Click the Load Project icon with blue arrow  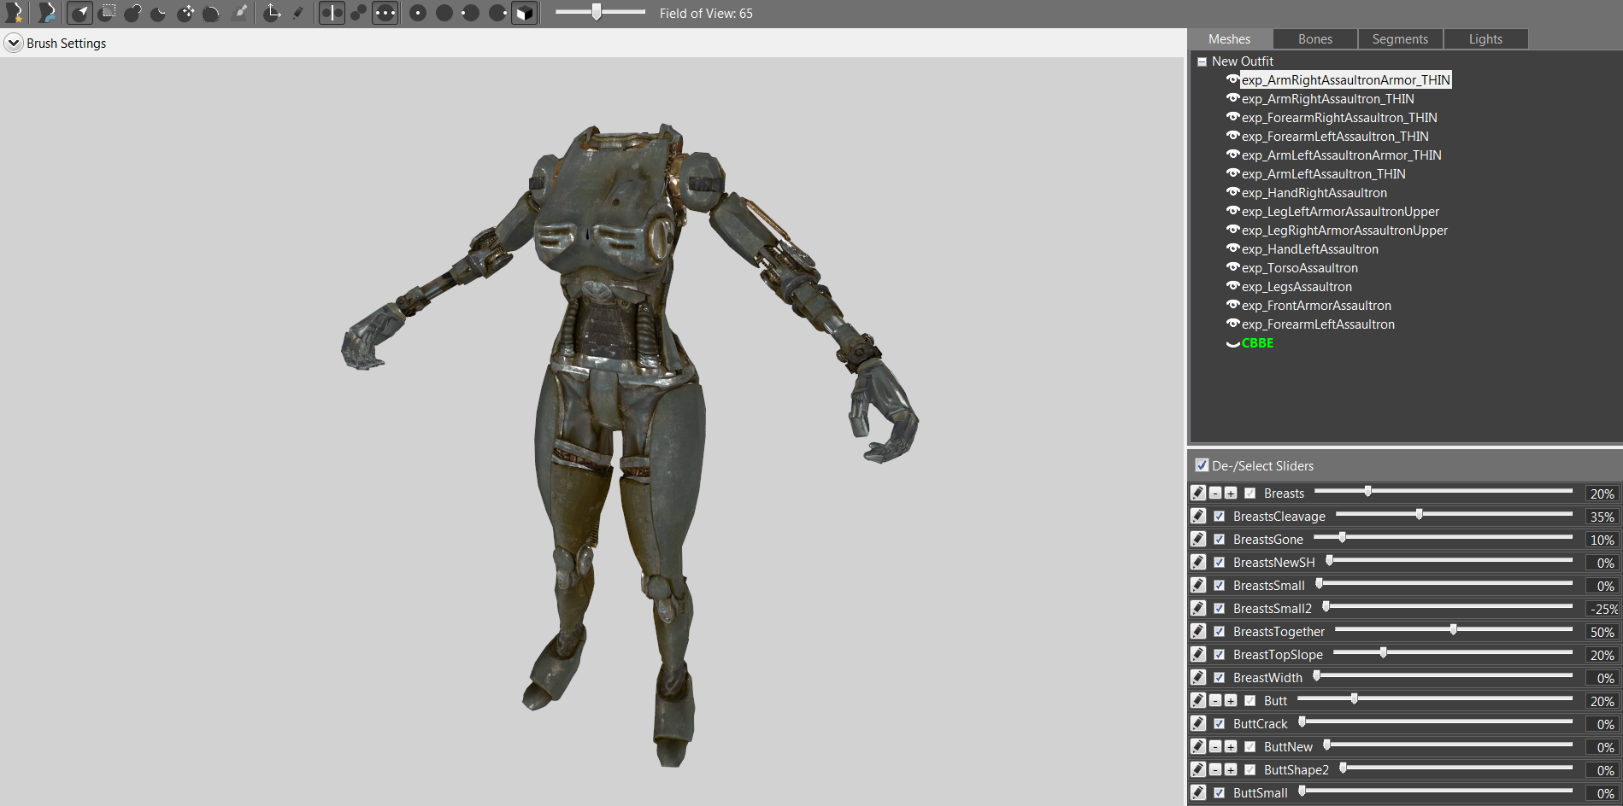47,13
